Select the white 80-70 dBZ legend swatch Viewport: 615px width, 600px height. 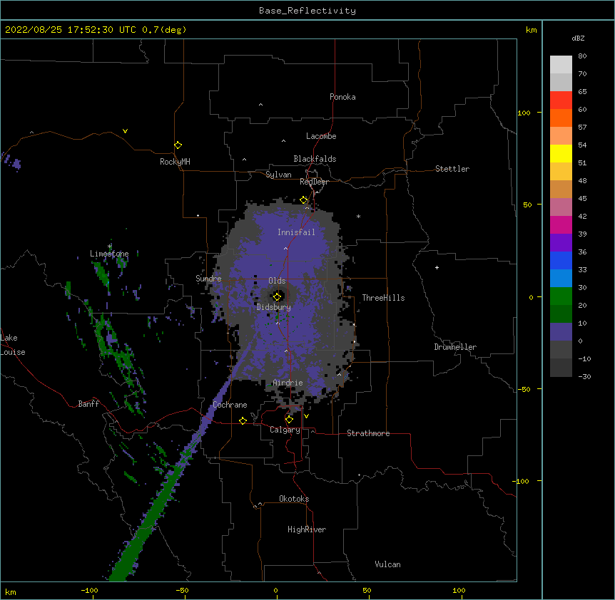561,65
